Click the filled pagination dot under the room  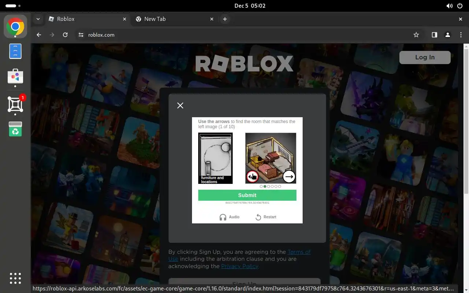265,186
